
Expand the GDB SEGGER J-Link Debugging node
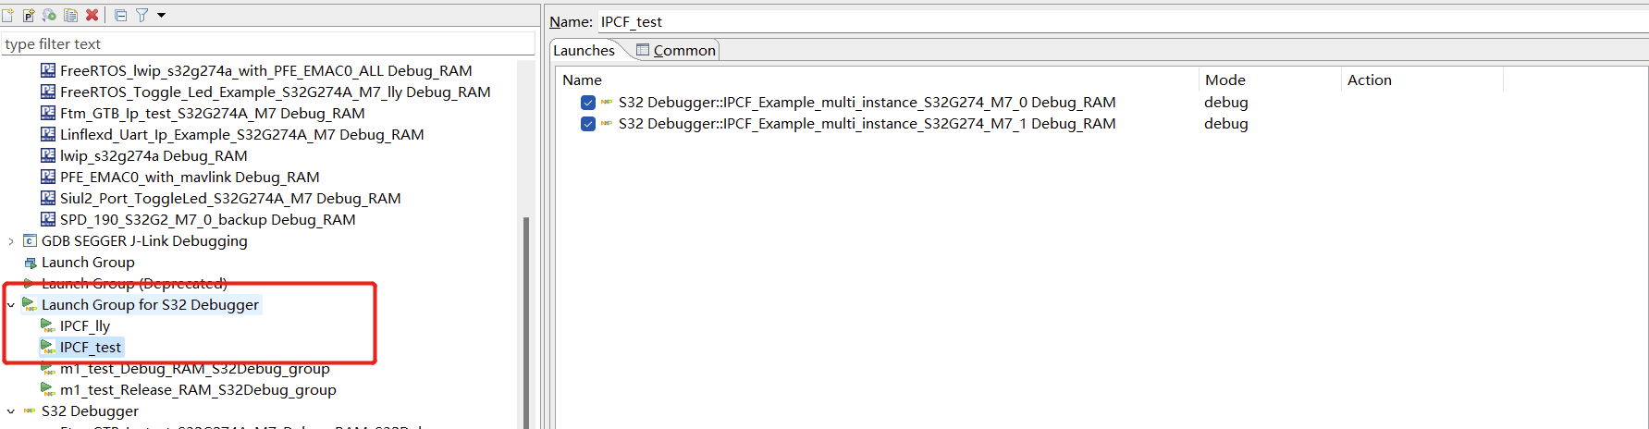pyautogui.click(x=11, y=241)
